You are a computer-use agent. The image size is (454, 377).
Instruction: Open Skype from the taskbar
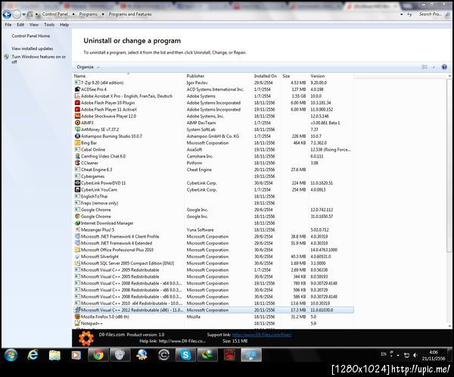185,355
